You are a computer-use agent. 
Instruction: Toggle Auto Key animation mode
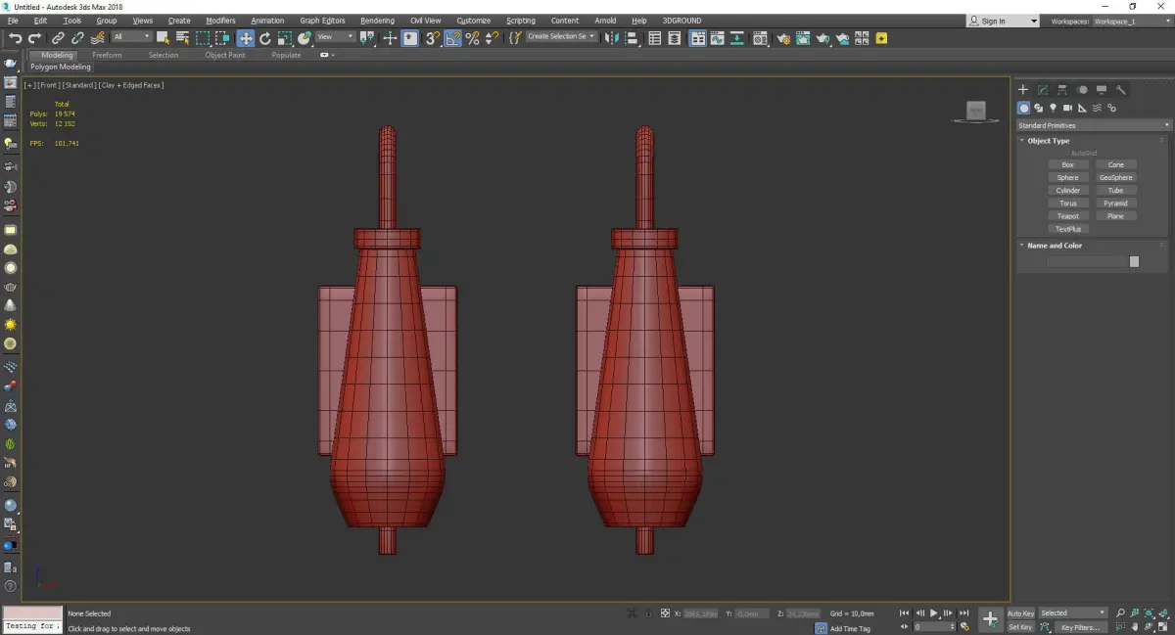pyautogui.click(x=1020, y=613)
